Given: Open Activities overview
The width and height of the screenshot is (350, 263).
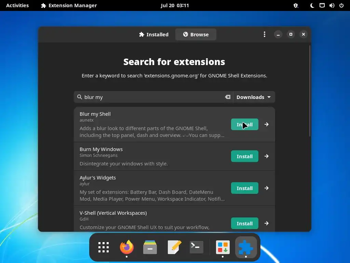Looking at the screenshot, I should pos(17,5).
